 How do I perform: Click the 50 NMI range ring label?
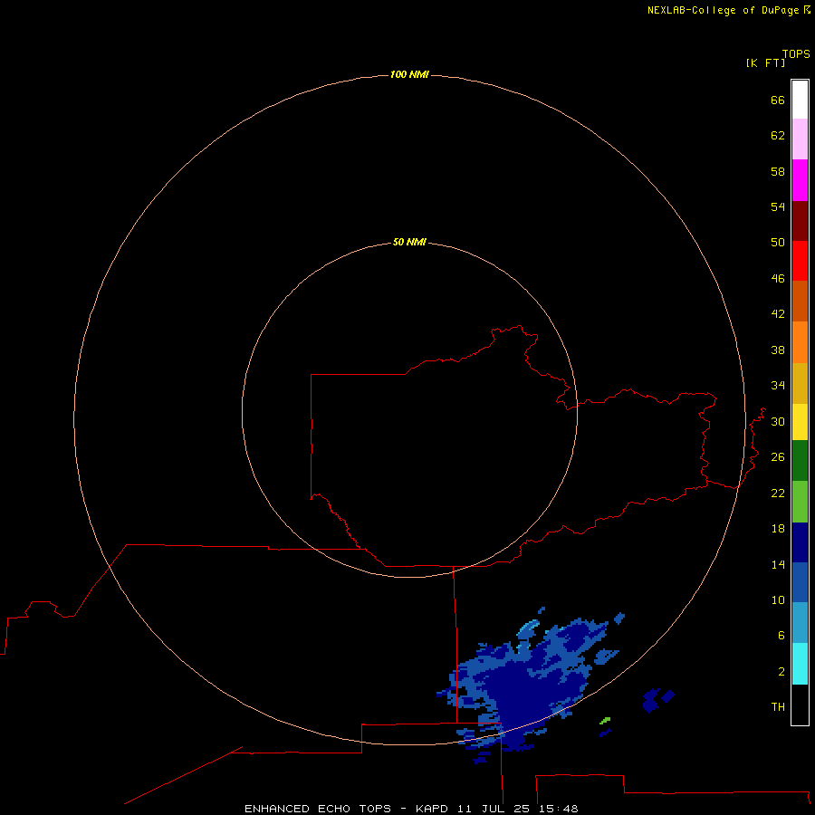pos(409,242)
